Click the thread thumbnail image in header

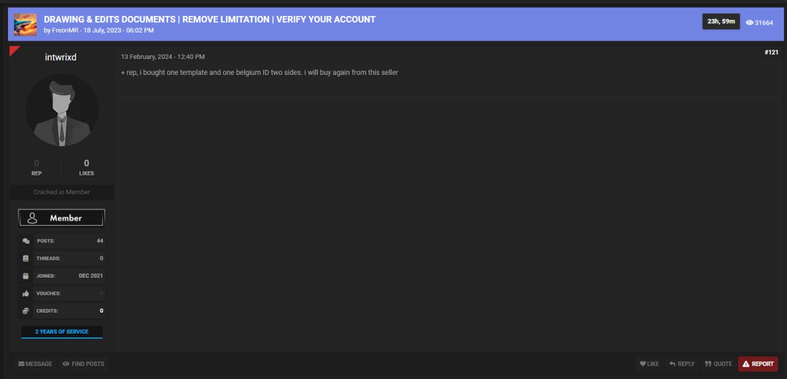25,25
